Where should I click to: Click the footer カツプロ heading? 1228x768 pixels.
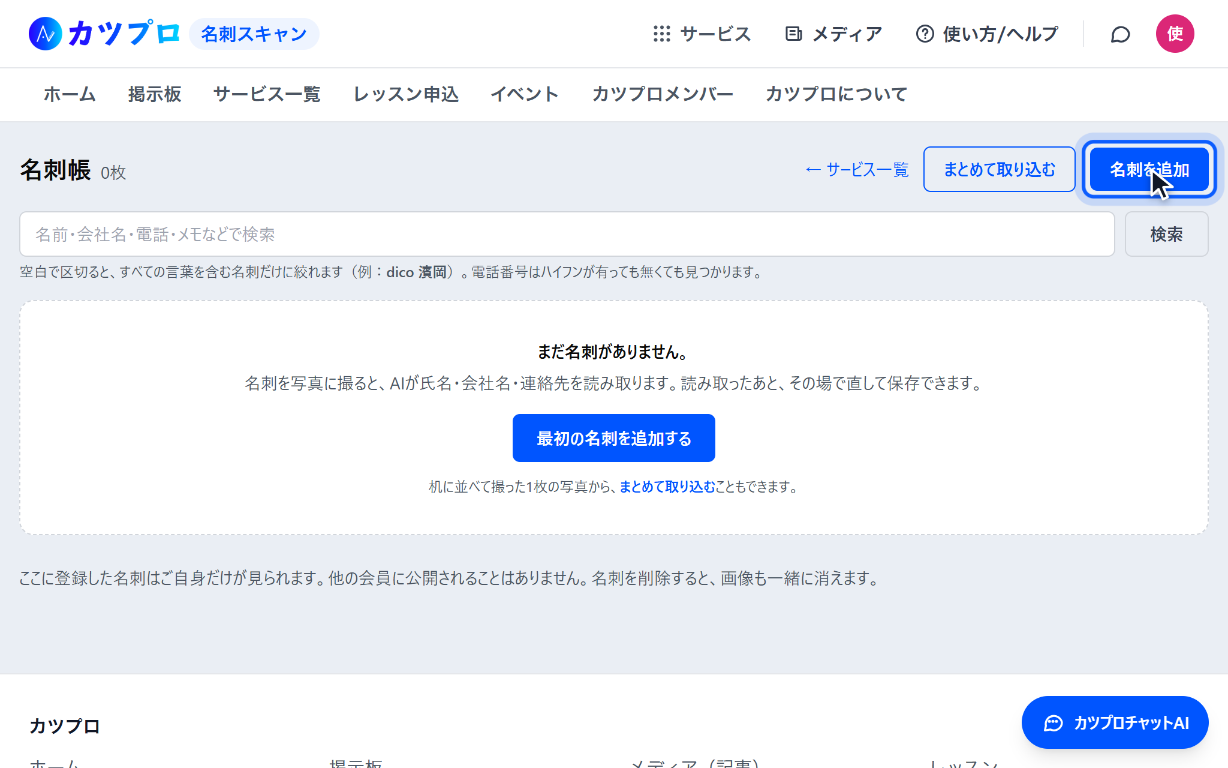(x=65, y=726)
